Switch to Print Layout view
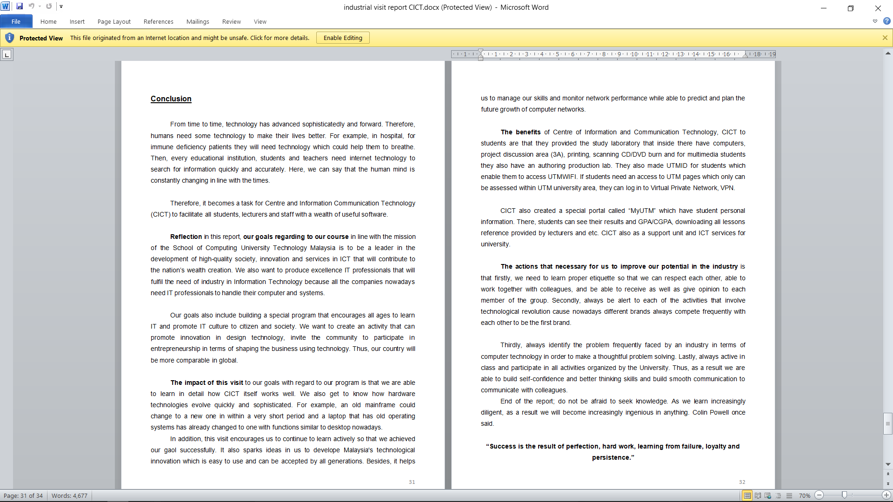Screen dimensions: 893x502 (x=747, y=495)
